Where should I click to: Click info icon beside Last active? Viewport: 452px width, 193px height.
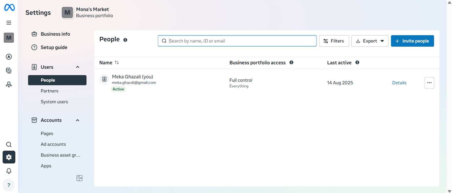click(x=357, y=63)
